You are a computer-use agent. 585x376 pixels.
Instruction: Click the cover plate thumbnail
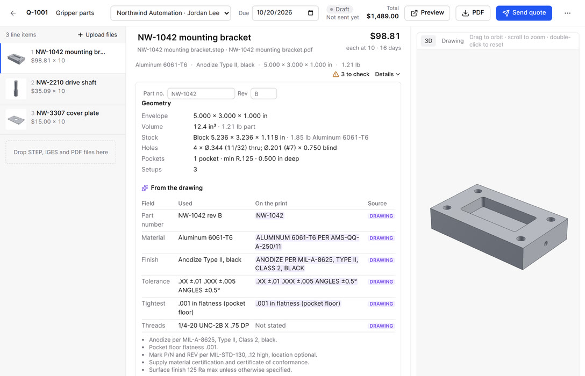click(x=16, y=119)
